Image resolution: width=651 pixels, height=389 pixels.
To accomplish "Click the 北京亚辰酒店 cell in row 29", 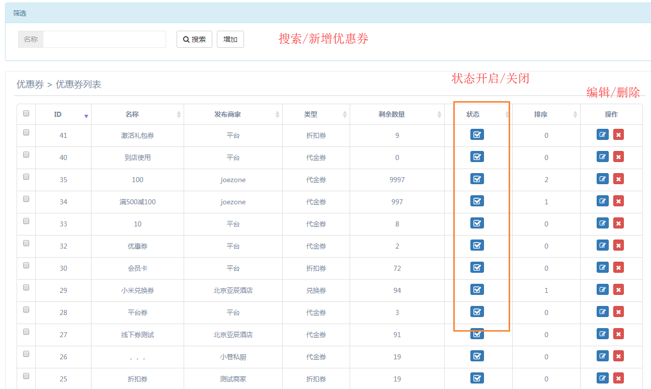I will [x=233, y=290].
